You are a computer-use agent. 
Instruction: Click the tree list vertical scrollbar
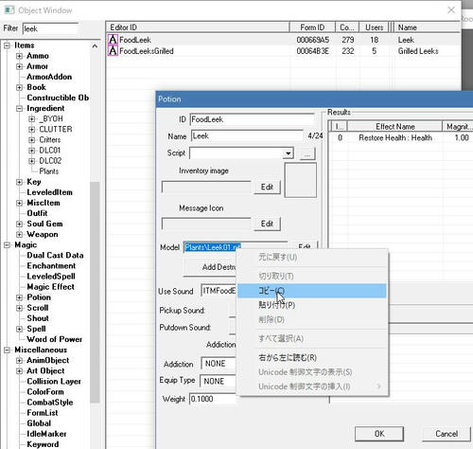tap(95, 292)
